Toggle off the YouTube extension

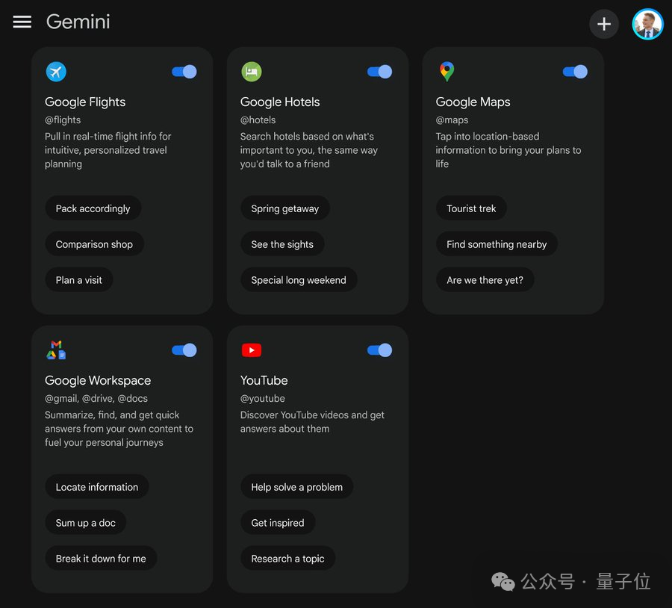tap(380, 350)
